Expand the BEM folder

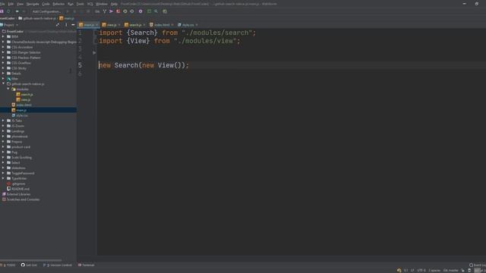click(3, 36)
